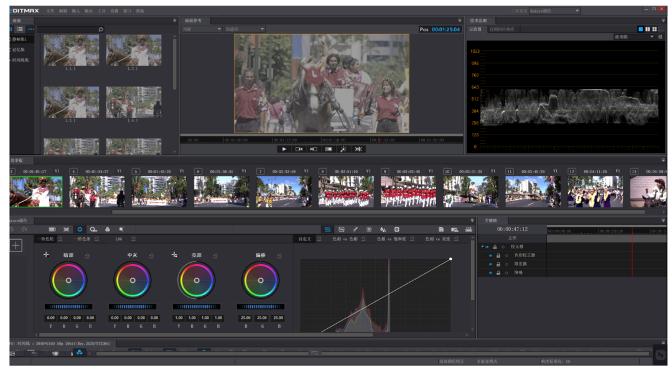Jump to next clip in viewer
The height and width of the screenshot is (368, 672).
(x=314, y=149)
